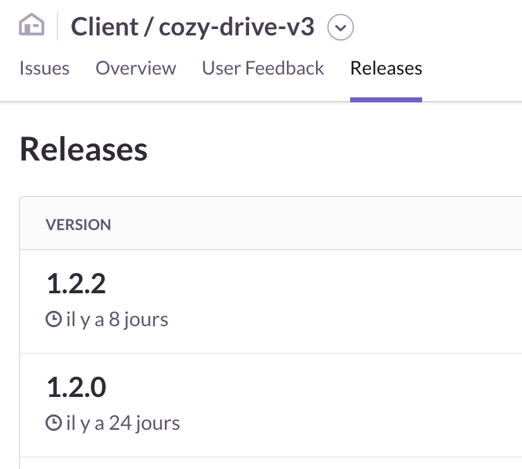Click the Sentry home logo icon
The image size is (522, 469).
coord(32,24)
